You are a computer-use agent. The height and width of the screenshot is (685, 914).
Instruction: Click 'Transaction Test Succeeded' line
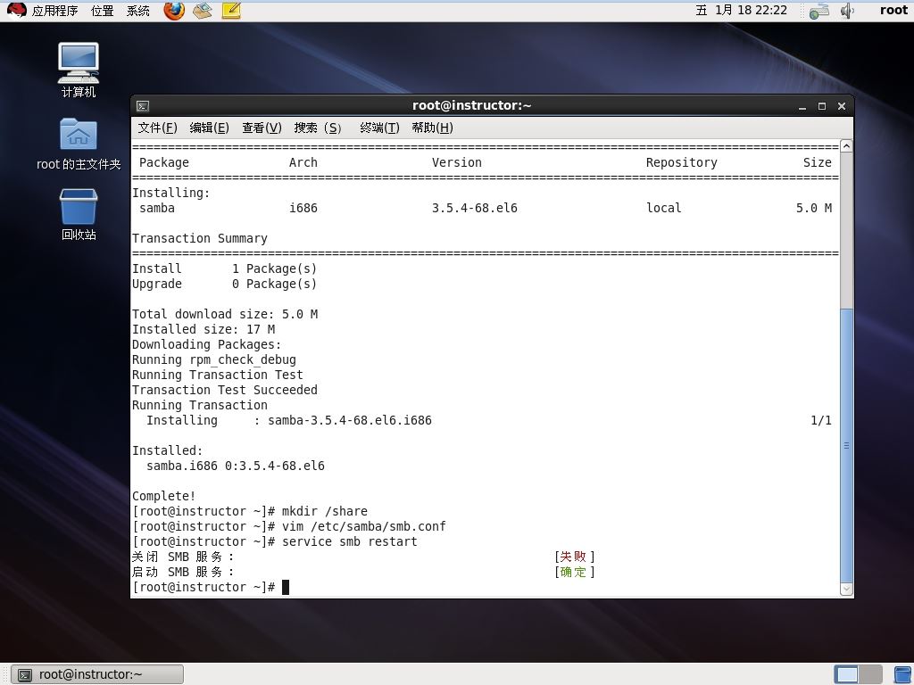(x=224, y=391)
